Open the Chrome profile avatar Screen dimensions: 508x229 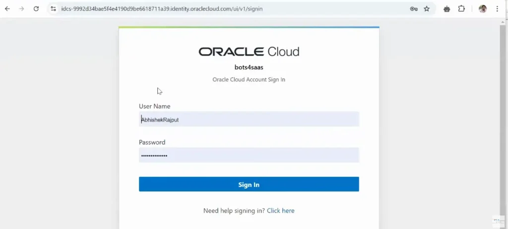coord(482,9)
